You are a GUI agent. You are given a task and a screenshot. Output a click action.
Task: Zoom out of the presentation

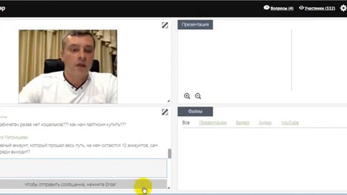pyautogui.click(x=198, y=96)
